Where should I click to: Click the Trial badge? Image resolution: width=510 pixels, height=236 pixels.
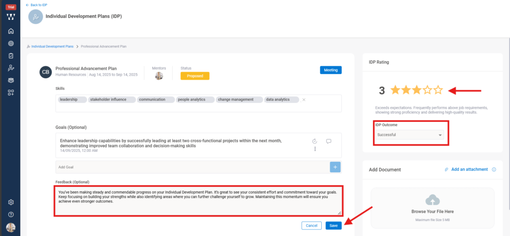coord(11,7)
